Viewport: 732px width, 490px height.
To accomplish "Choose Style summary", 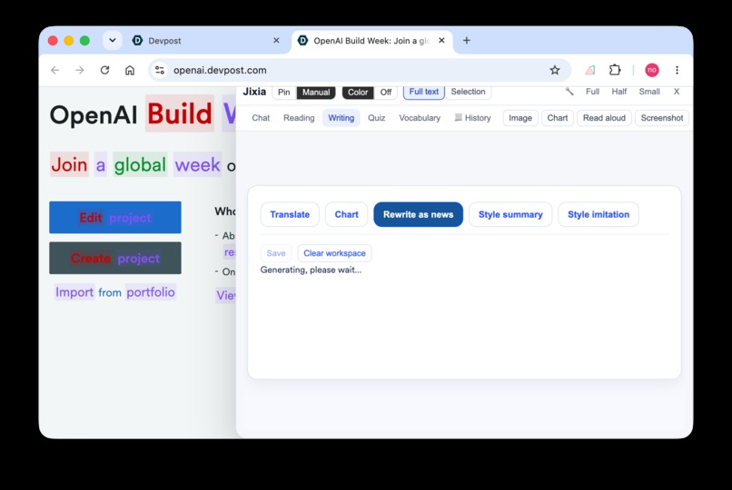I will tap(510, 214).
